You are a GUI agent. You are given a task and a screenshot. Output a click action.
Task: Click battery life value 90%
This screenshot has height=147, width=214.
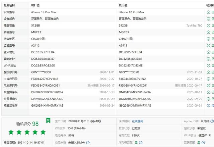point(71,136)
